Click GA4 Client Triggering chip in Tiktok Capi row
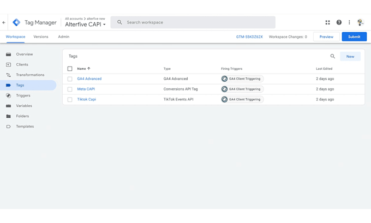 (243, 99)
